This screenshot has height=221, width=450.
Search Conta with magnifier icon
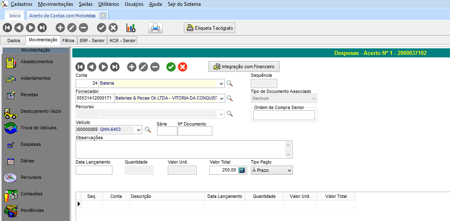click(230, 83)
